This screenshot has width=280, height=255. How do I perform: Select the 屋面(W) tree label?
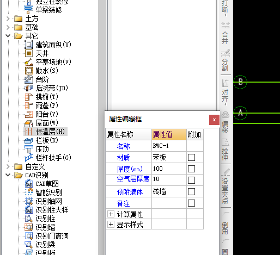(47, 123)
